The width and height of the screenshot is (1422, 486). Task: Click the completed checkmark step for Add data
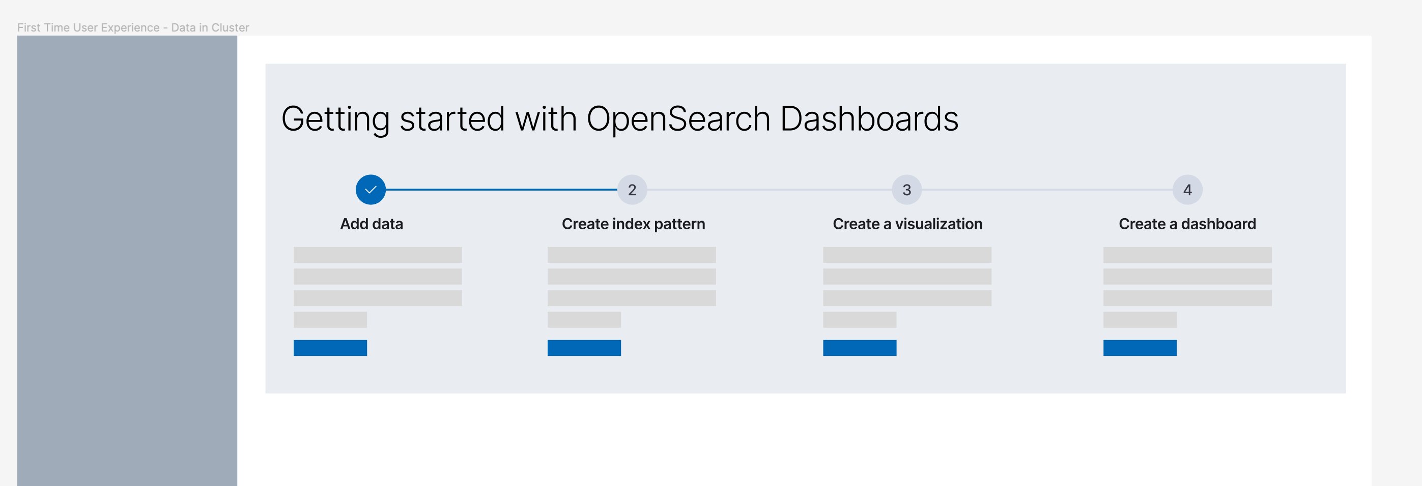[x=371, y=190]
